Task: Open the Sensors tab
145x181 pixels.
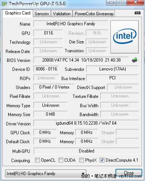Action: pos(42,14)
